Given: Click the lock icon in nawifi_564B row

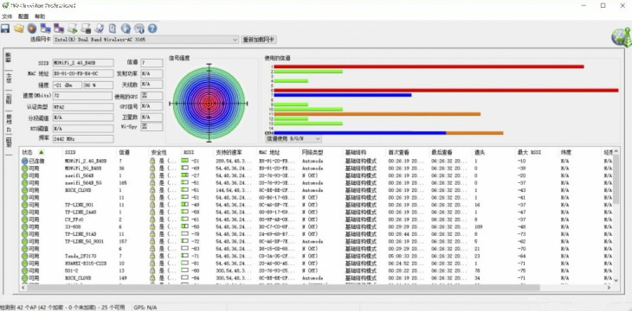Looking at the screenshot, I should point(152,175).
